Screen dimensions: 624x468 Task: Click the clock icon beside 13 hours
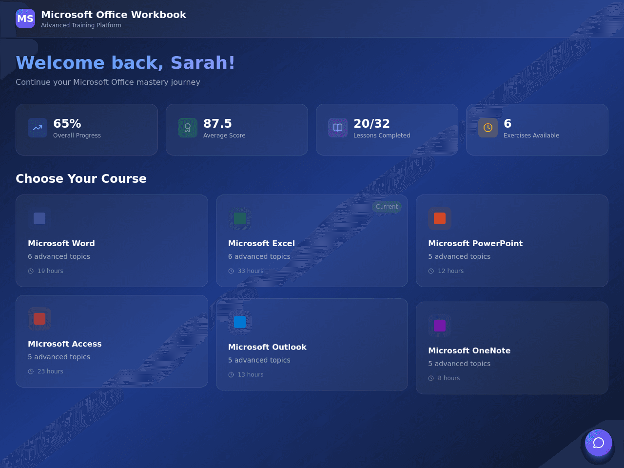231,375
